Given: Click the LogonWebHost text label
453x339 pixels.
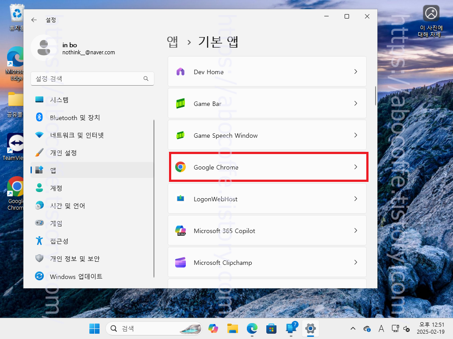Looking at the screenshot, I should pyautogui.click(x=215, y=199).
